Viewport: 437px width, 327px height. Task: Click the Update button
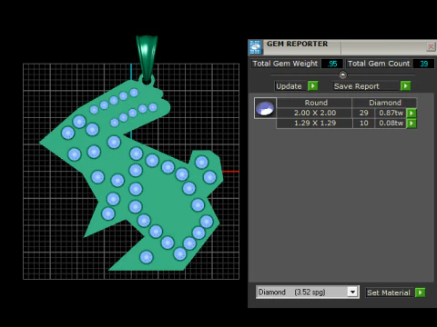coord(290,86)
